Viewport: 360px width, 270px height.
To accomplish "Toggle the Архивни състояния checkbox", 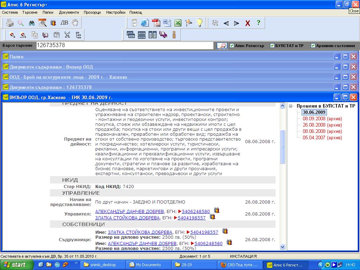I will pos(313,45).
